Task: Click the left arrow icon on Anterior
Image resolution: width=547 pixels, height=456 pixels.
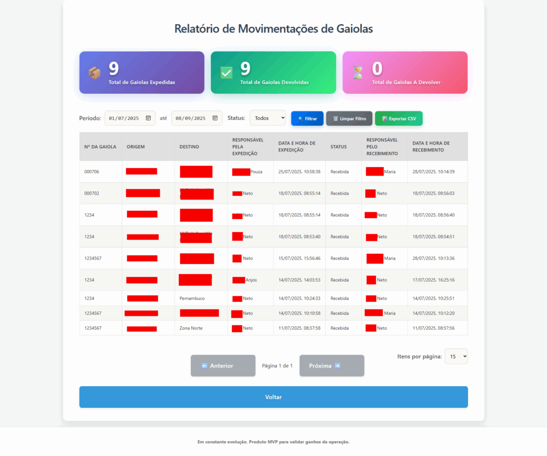Action: tap(204, 366)
